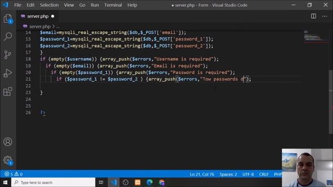Click the server.php breadcrumb
This screenshot has height=187, width=333.
[x=40, y=26]
